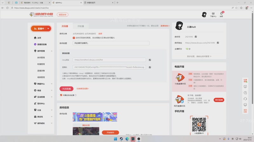Click the monitor icon in right floating bar
The height and width of the screenshot is (142, 254).
point(245,105)
